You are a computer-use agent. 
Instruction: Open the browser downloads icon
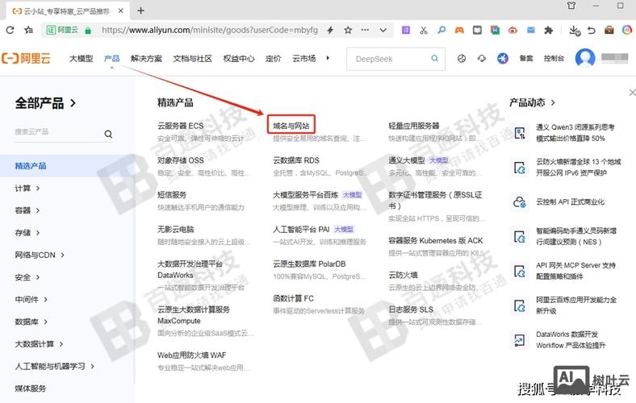coord(575,31)
